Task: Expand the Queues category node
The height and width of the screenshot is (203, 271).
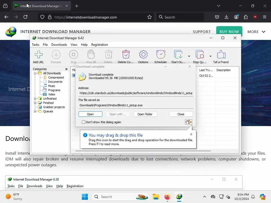Action: (35, 111)
